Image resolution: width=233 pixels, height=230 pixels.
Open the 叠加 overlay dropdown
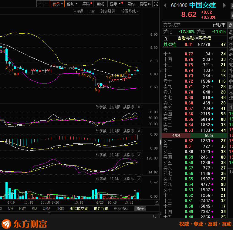click(x=72, y=4)
